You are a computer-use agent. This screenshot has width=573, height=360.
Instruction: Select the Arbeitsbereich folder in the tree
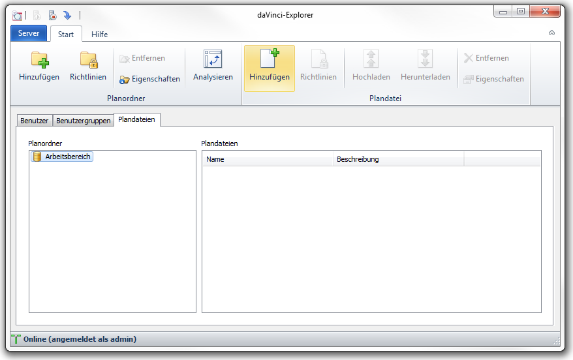(68, 157)
